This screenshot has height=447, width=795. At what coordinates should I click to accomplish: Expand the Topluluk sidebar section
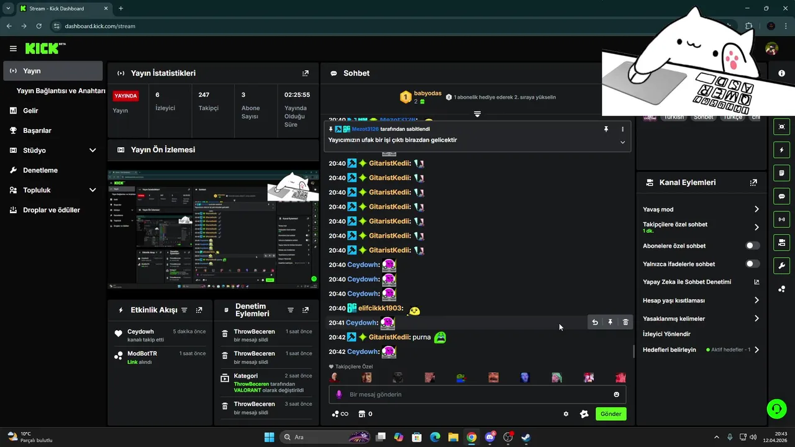coord(93,190)
